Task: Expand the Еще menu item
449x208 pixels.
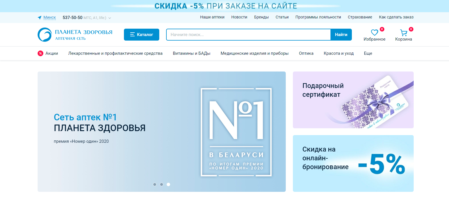Action: 368,53
